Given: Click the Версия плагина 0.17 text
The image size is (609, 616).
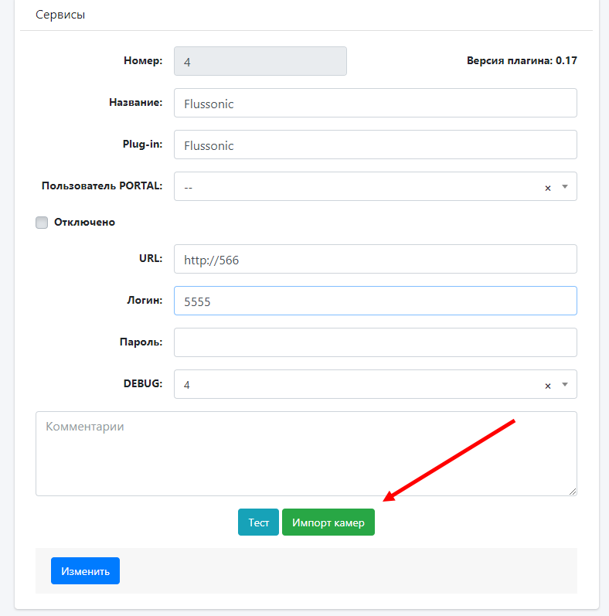Looking at the screenshot, I should click(522, 61).
